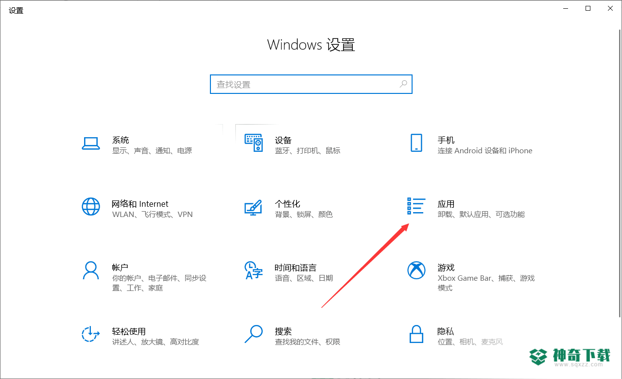Click the search box magnifier icon
622x379 pixels.
tap(403, 84)
